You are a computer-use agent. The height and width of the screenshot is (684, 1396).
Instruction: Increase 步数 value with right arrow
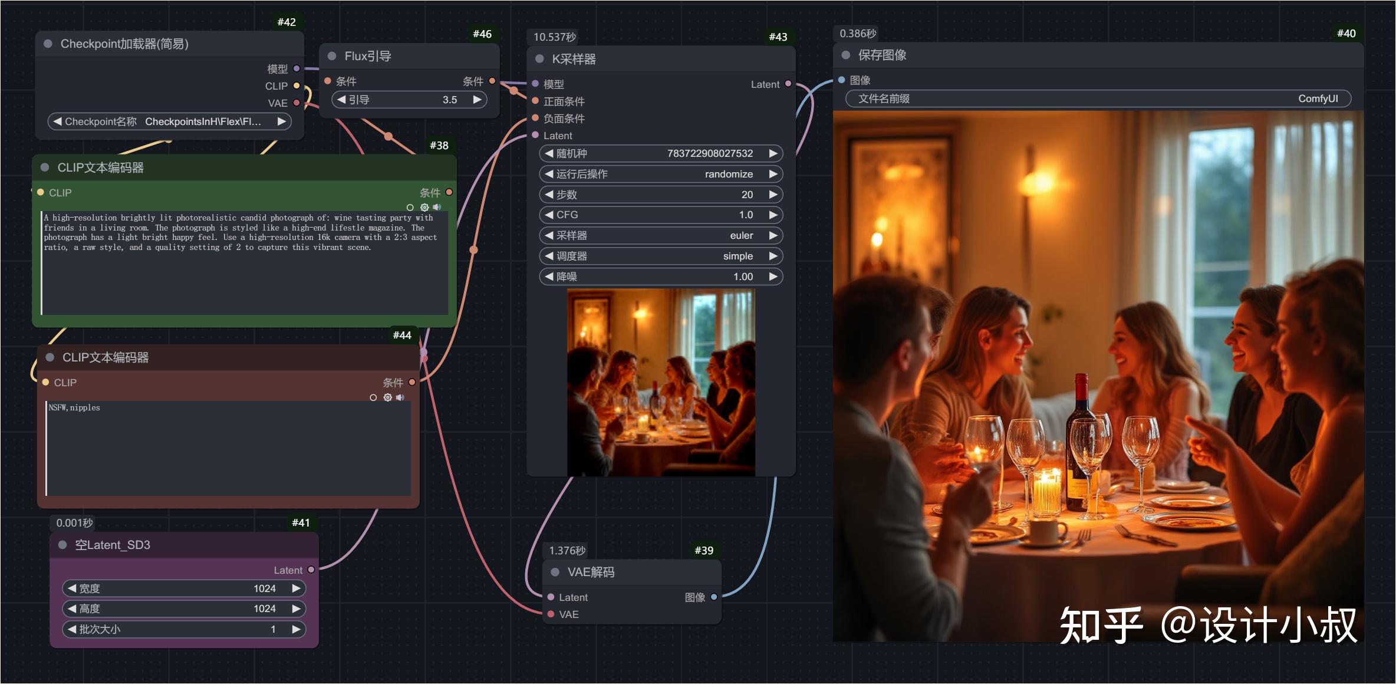coord(773,195)
